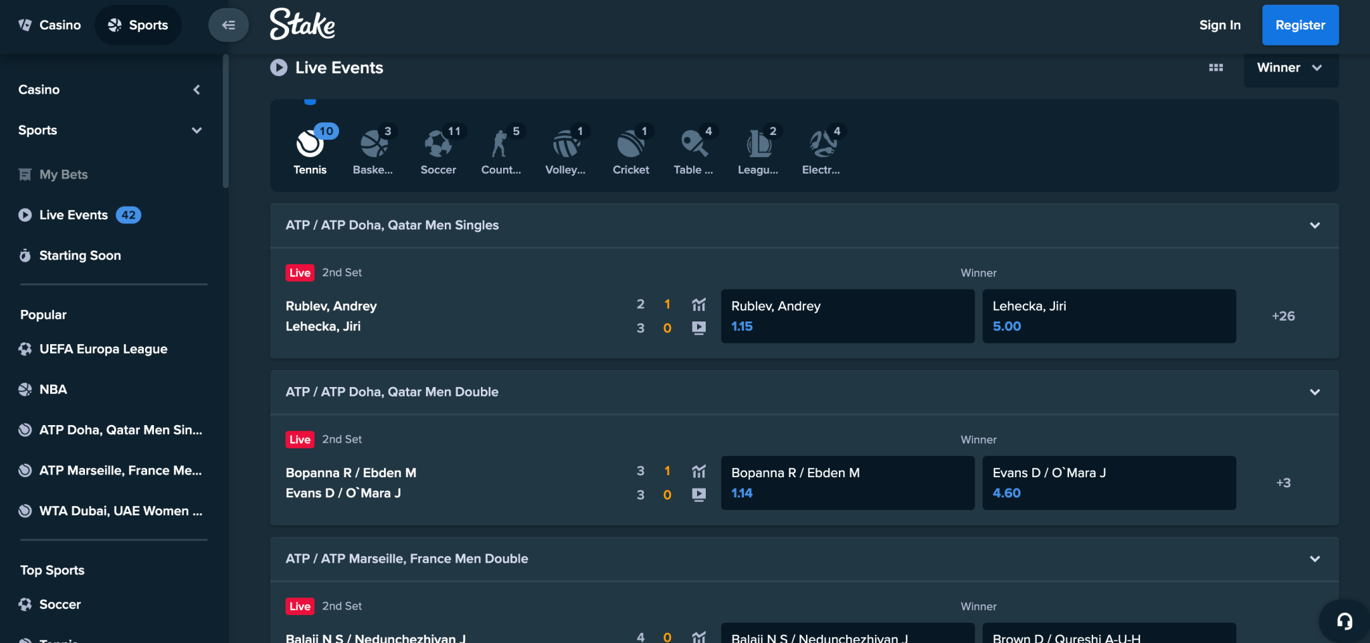Bet on Rublev, Andrey at 1.15
This screenshot has width=1370, height=643.
point(848,316)
